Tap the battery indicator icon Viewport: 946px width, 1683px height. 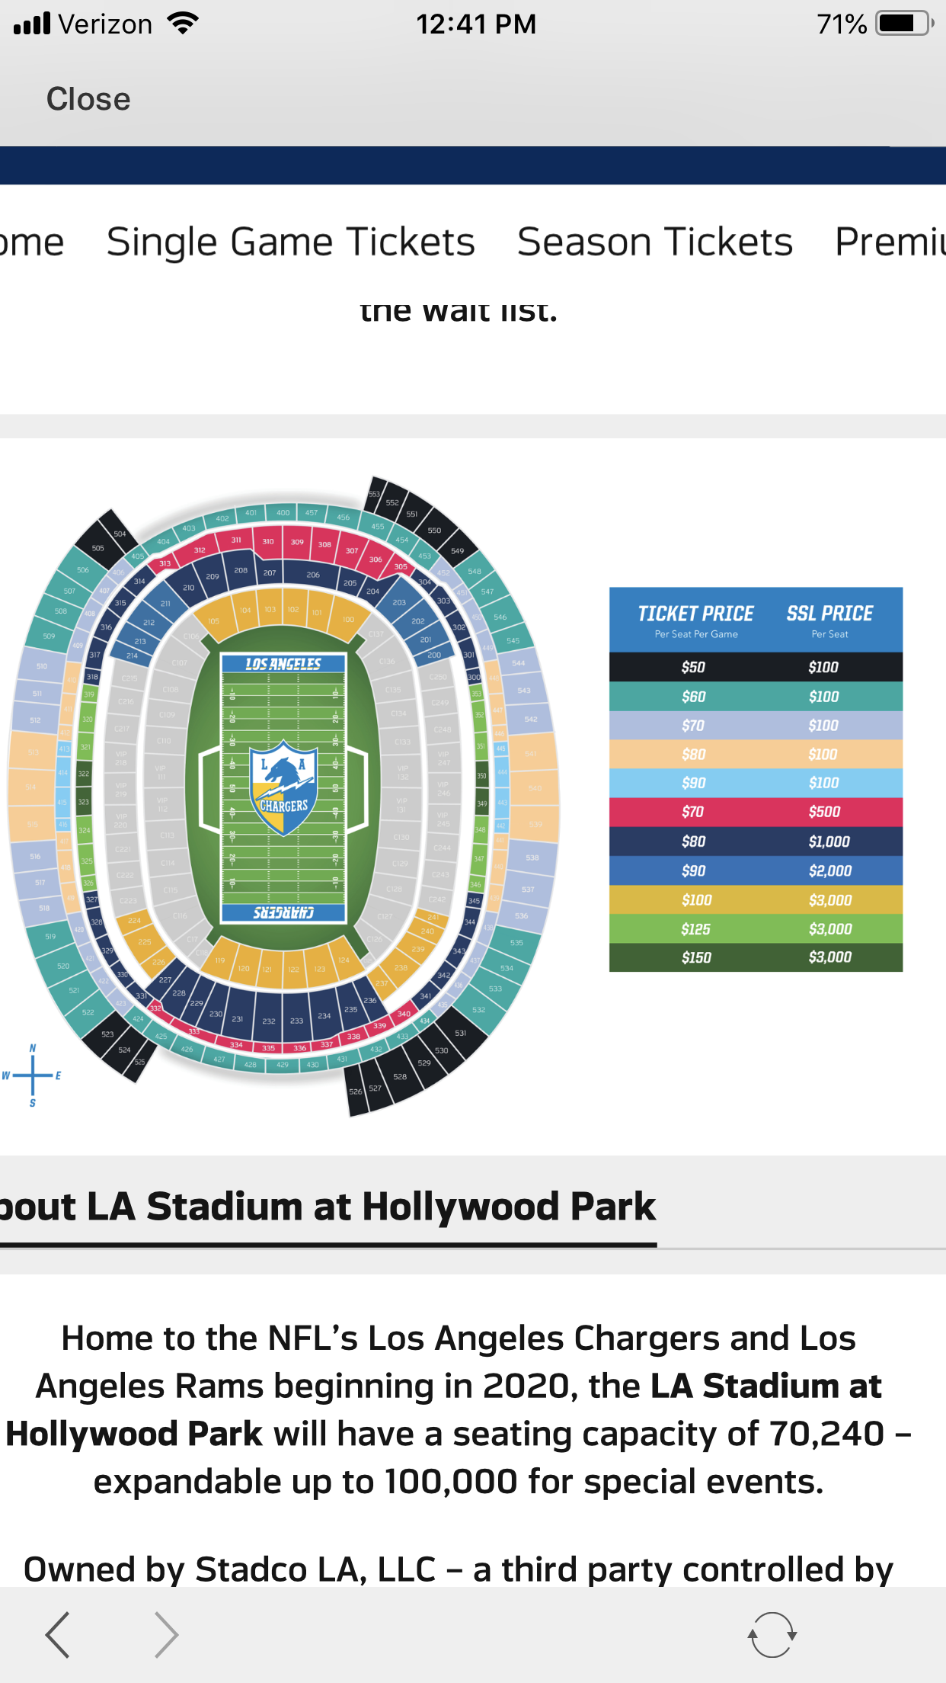tap(905, 24)
